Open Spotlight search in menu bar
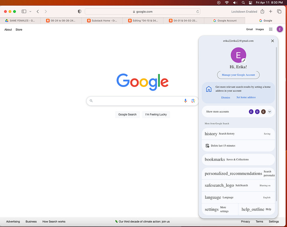 tap(243, 2)
